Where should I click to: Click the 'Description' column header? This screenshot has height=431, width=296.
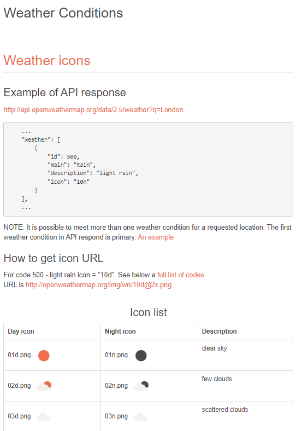tap(219, 331)
